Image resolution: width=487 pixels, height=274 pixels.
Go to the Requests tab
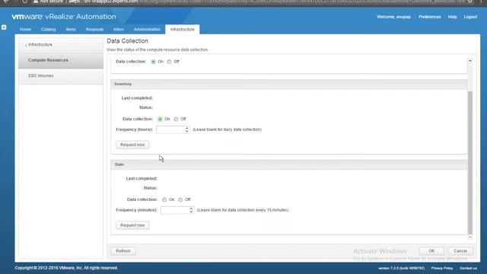click(94, 29)
